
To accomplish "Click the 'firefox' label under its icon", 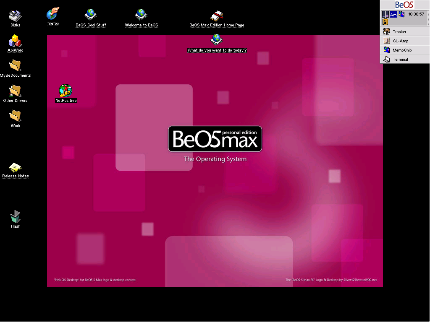I will [x=53, y=23].
